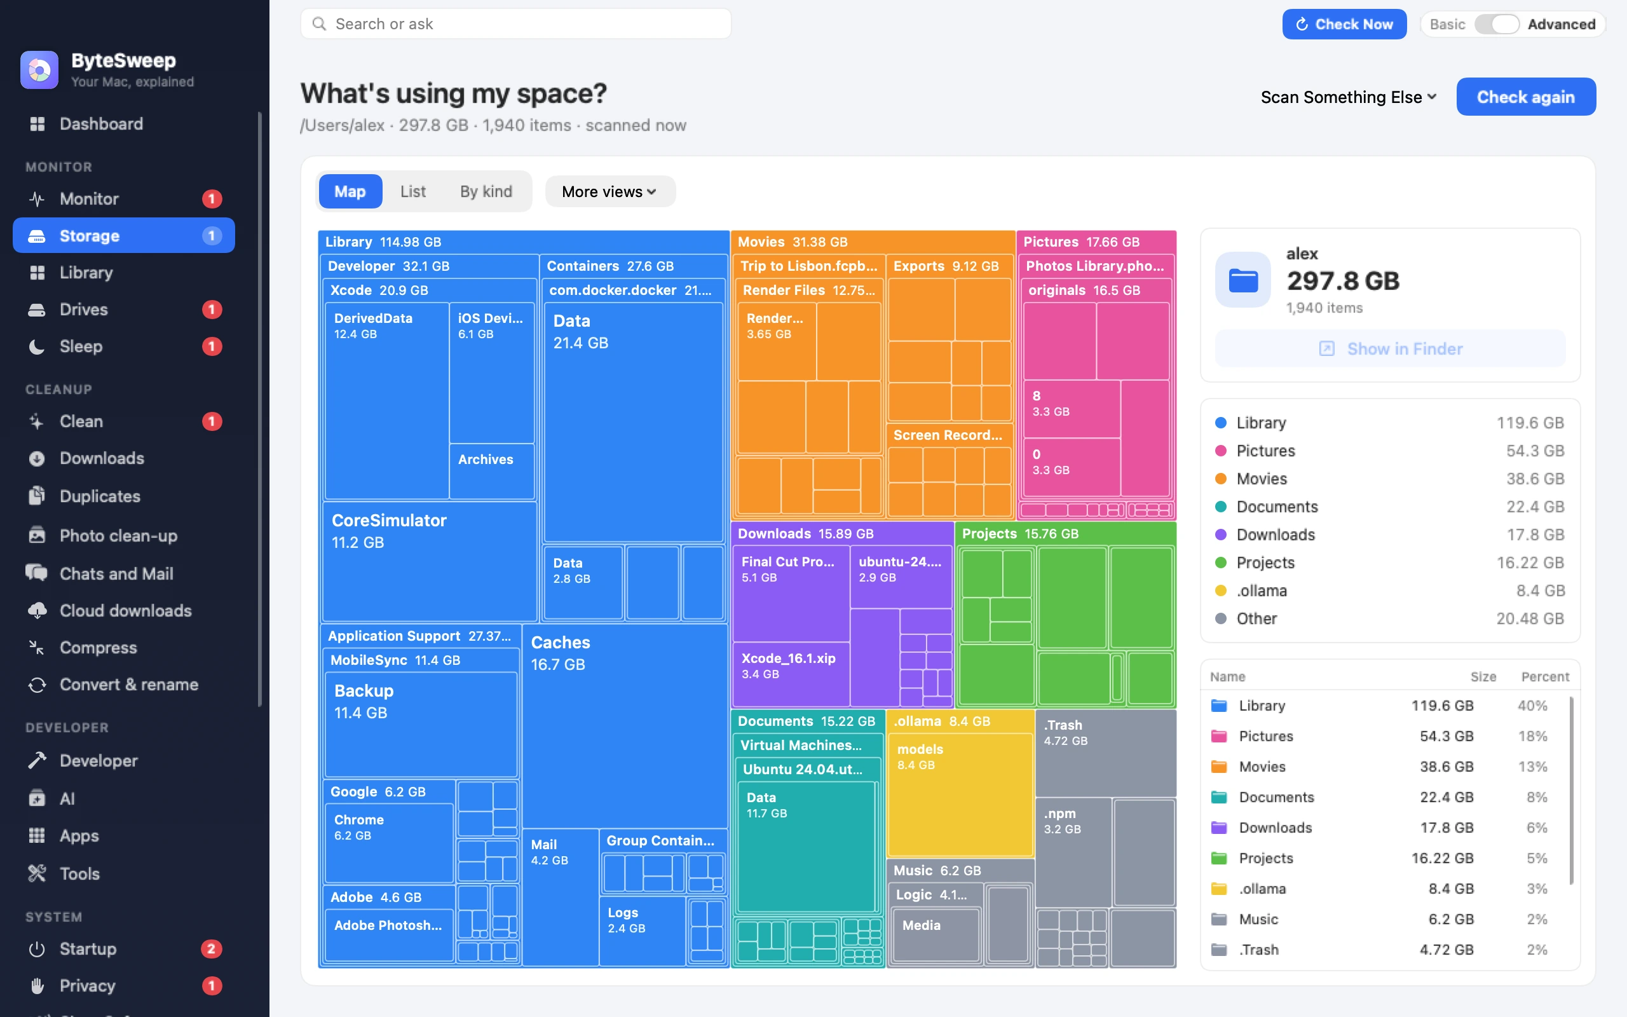Click the Search or ask field
This screenshot has height=1017, width=1627.
pyautogui.click(x=515, y=24)
